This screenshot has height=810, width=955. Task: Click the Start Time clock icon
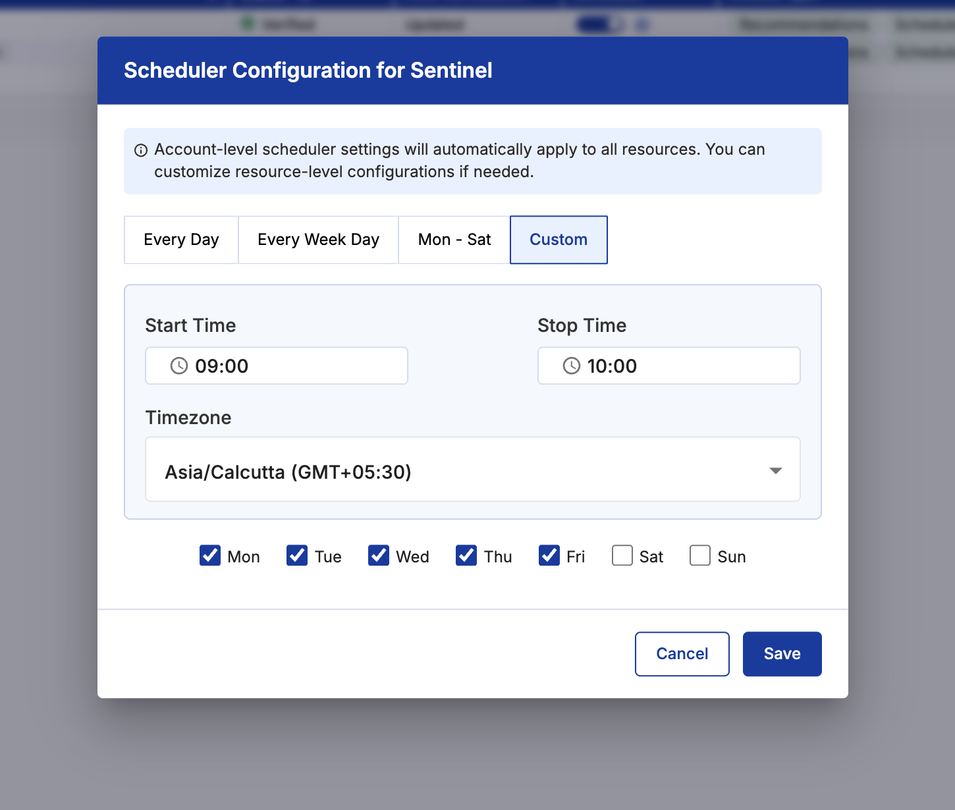click(179, 365)
